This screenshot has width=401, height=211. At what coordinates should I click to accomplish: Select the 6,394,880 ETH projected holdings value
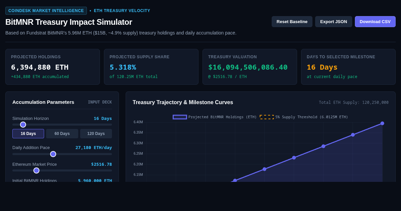(40, 67)
